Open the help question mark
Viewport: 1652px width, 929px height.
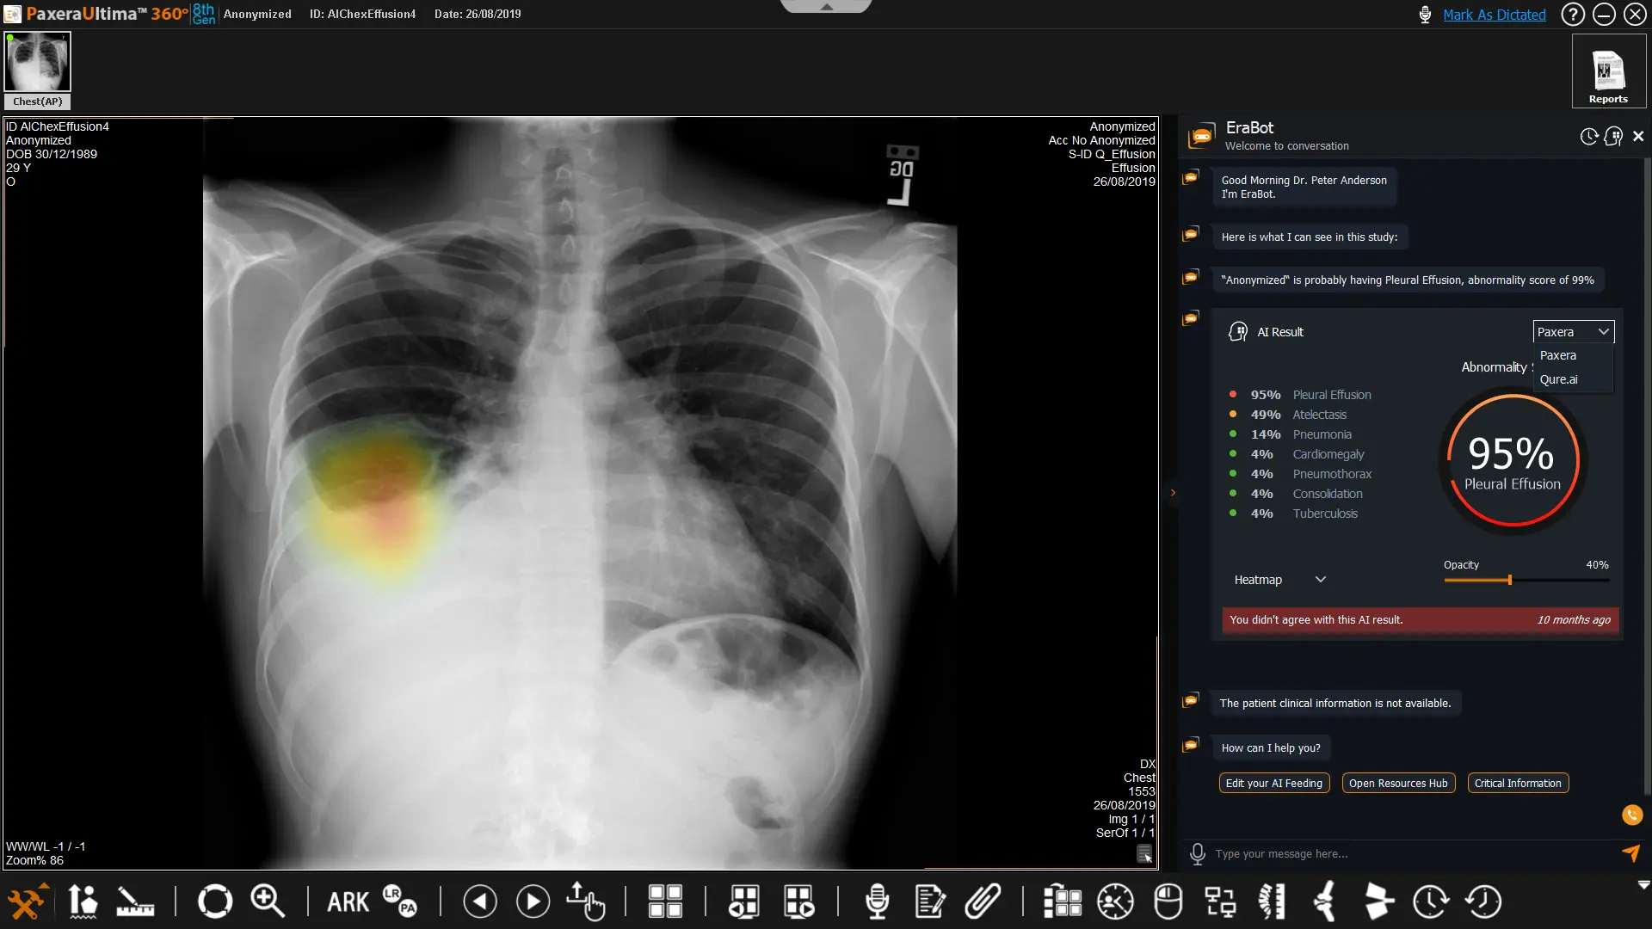tap(1573, 15)
